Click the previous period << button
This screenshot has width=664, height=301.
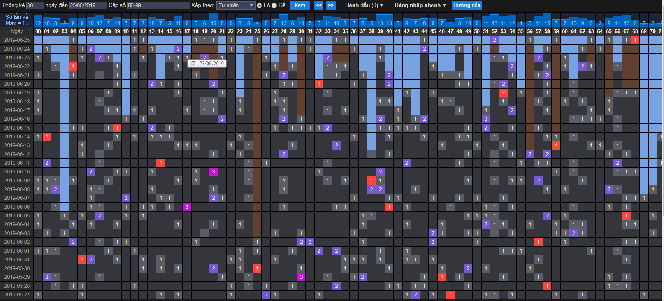tap(319, 5)
